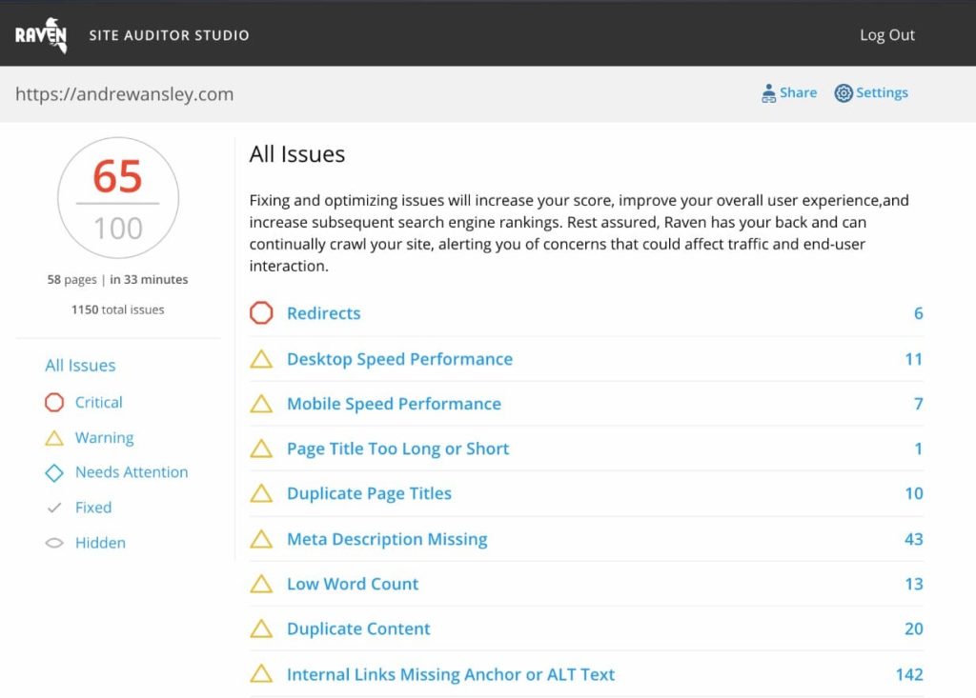This screenshot has height=698, width=976.
Task: Open the Meta Description Missing issue
Action: click(x=387, y=539)
